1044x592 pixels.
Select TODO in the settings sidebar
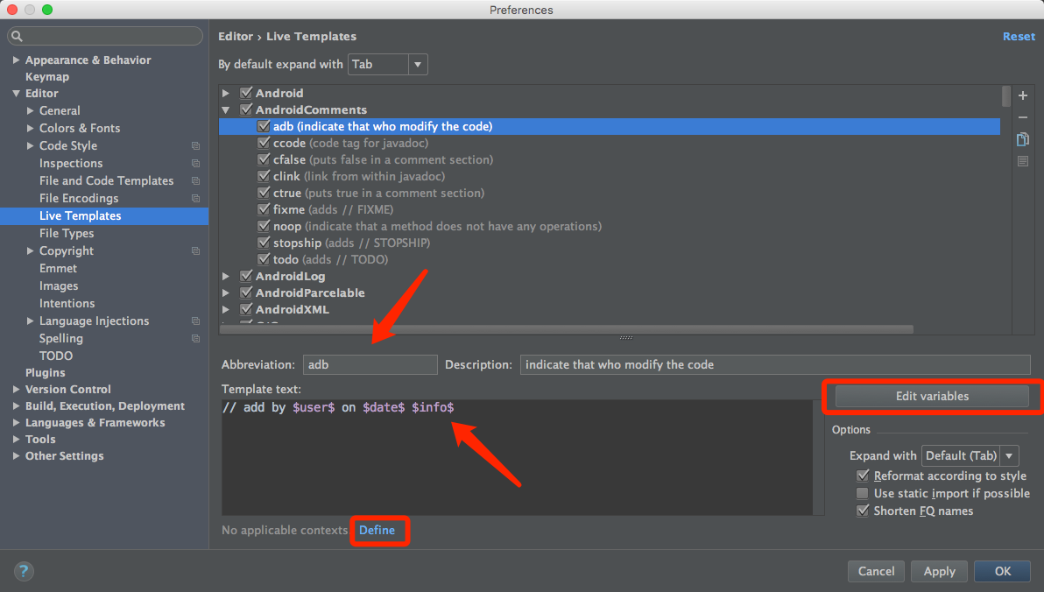click(56, 356)
